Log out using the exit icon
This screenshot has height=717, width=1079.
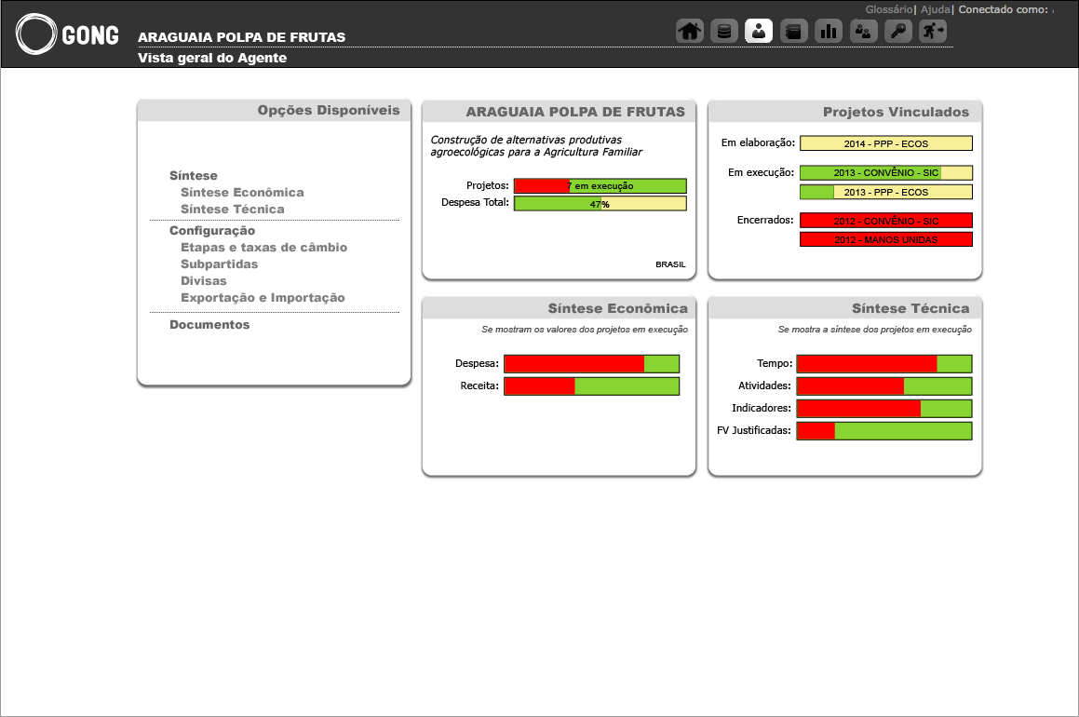click(x=933, y=31)
